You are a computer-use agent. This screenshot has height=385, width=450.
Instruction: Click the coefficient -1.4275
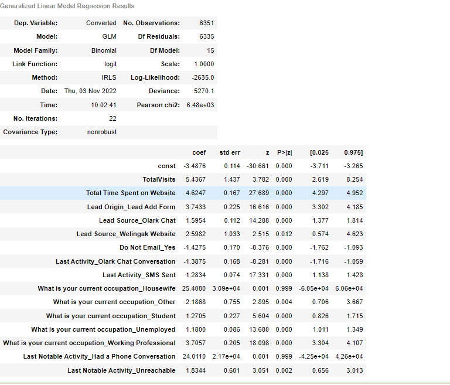[x=195, y=247]
